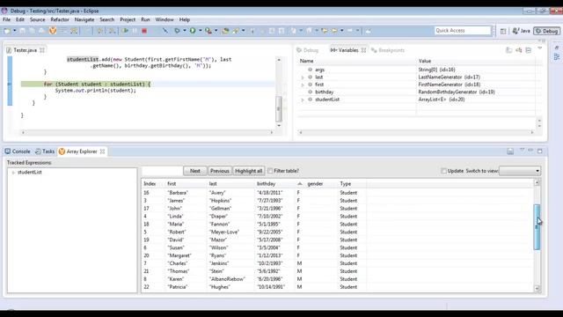Image resolution: width=563 pixels, height=317 pixels.
Task: Switch to the Tasks tab
Action: pyautogui.click(x=45, y=151)
